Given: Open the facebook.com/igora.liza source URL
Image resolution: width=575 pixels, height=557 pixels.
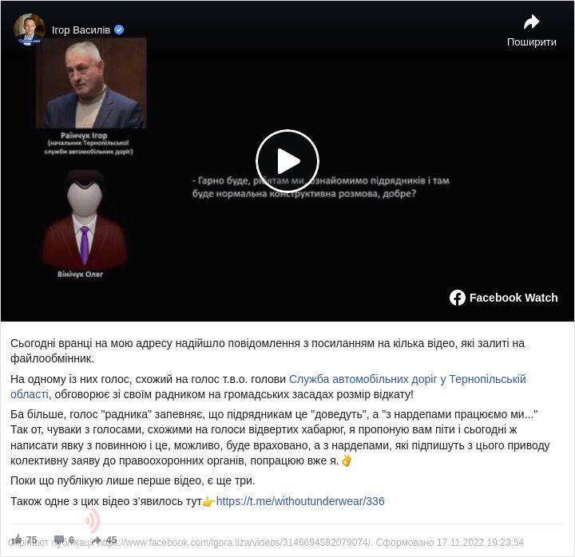Looking at the screenshot, I should pos(235,543).
